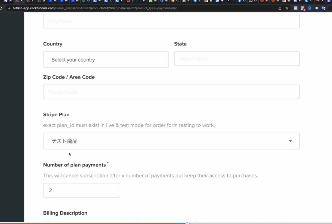Click the share icon in the address bar

(280, 8)
